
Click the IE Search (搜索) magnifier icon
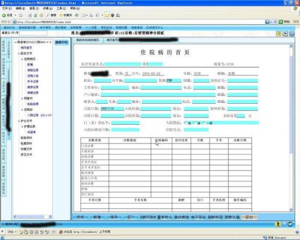point(47,15)
